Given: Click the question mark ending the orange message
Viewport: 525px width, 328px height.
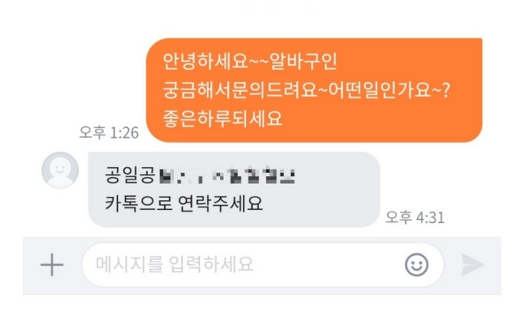Looking at the screenshot, I should coord(446,90).
